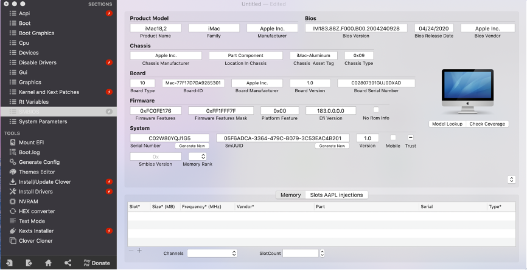Click the list icon beside Boot
This screenshot has height=270, width=527.
pyautogui.click(x=13, y=23)
